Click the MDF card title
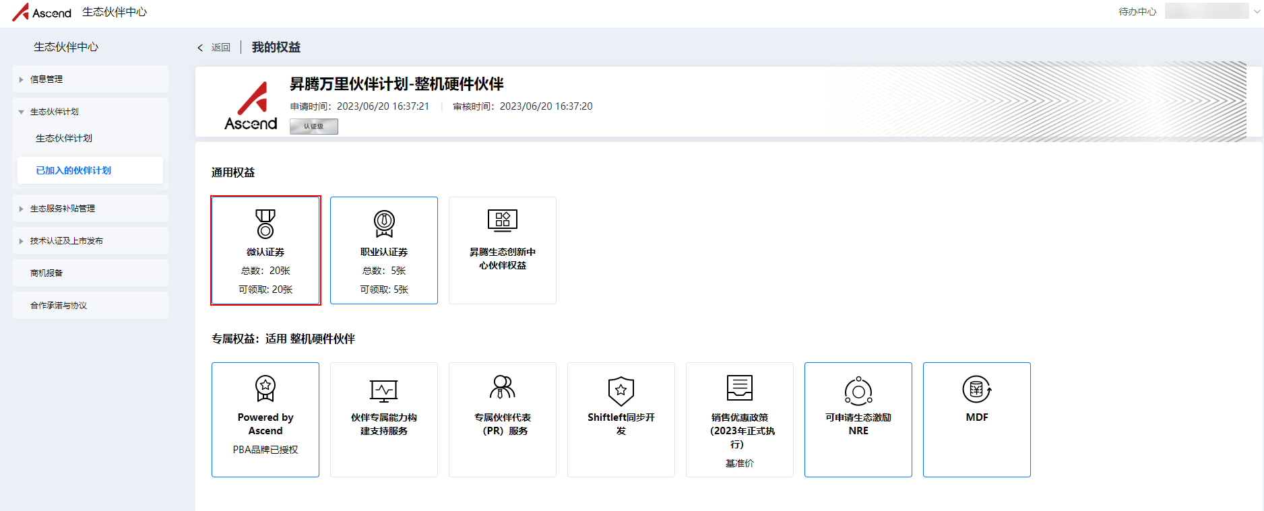1264x511 pixels. click(x=977, y=417)
